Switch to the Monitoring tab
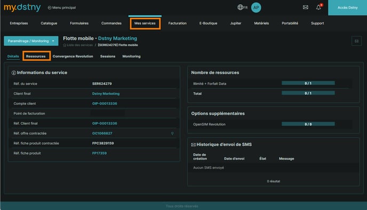The image size is (367, 210). 132,56
